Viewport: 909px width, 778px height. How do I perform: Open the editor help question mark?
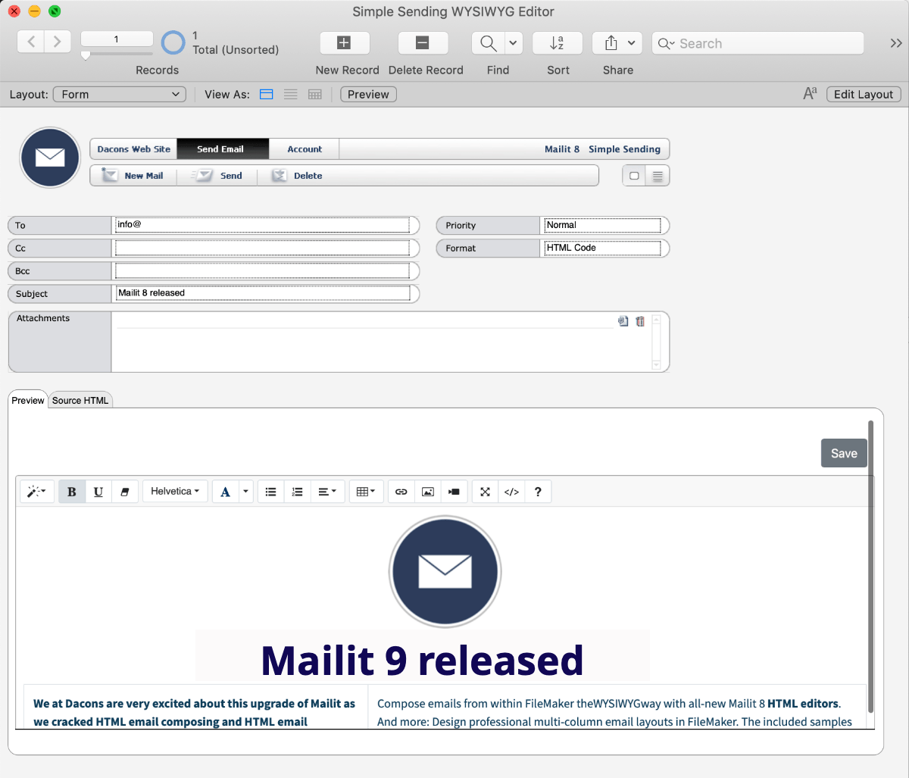(538, 492)
